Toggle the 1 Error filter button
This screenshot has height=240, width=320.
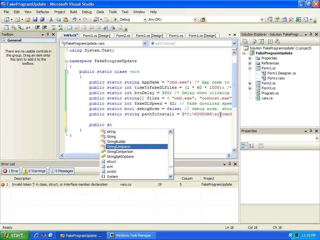(x=11, y=171)
